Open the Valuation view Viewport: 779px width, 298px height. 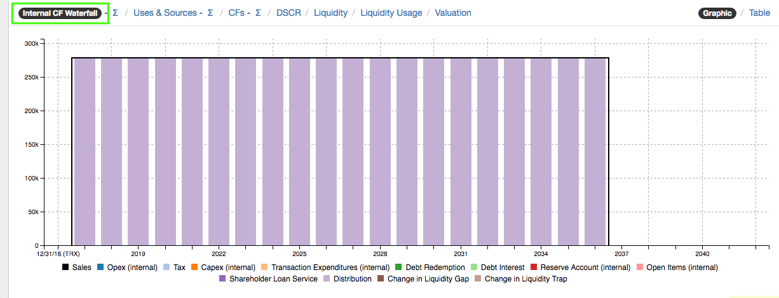[x=453, y=13]
